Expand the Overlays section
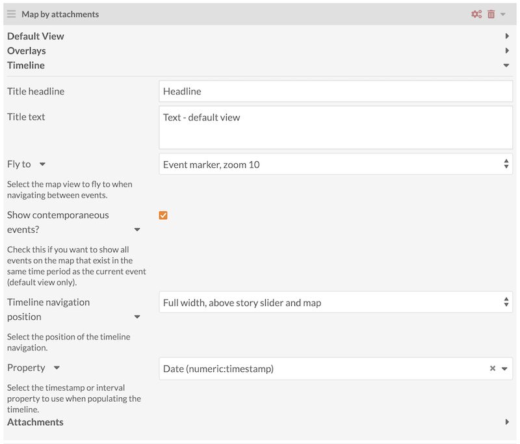 (507, 51)
